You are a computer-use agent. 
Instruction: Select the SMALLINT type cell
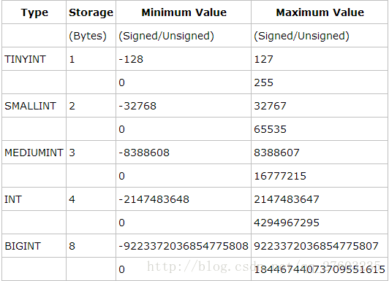pos(34,106)
